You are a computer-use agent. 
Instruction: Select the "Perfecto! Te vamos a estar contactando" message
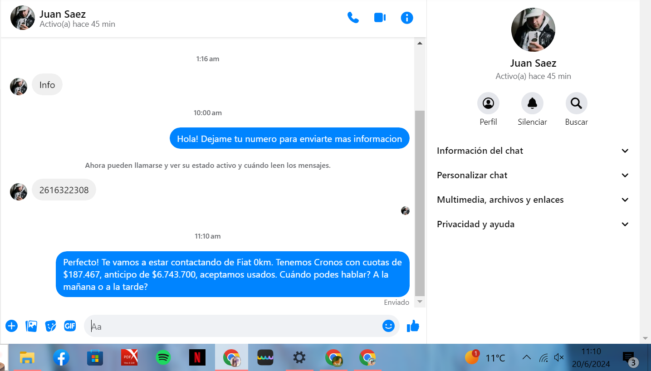pos(233,274)
